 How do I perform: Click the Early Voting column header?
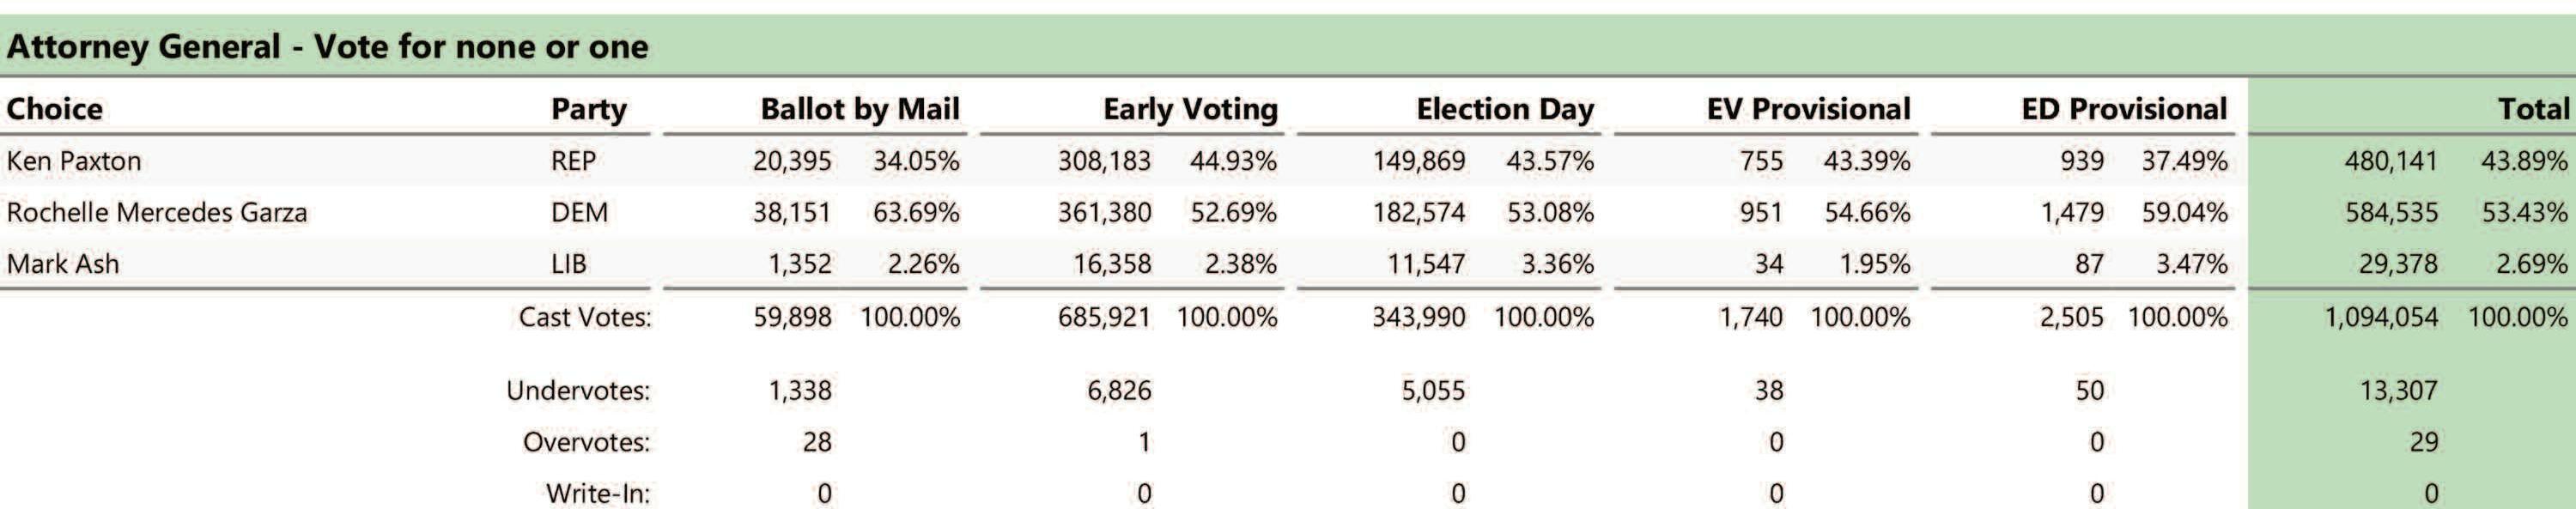point(1189,109)
